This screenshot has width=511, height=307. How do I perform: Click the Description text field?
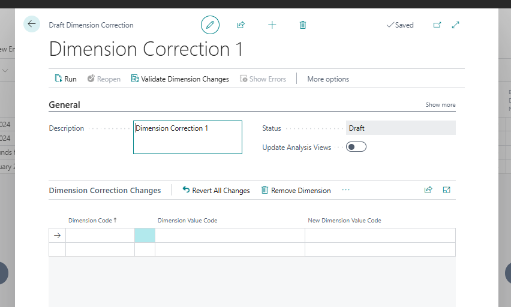point(187,137)
